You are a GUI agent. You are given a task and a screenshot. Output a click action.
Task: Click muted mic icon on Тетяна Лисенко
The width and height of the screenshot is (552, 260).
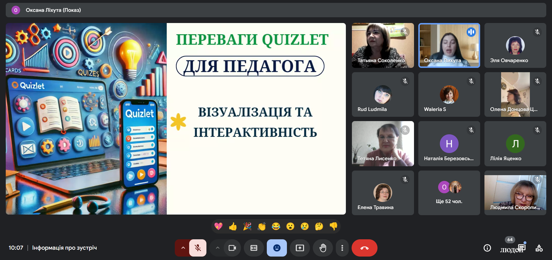point(405,130)
